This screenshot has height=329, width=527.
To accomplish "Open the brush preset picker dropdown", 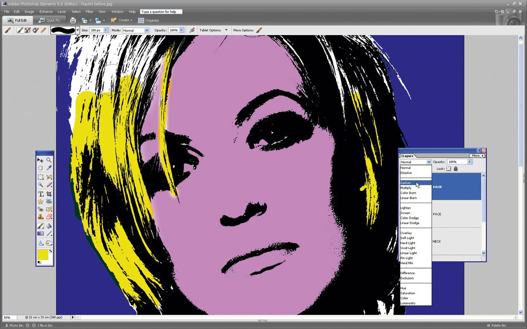I will 77,30.
